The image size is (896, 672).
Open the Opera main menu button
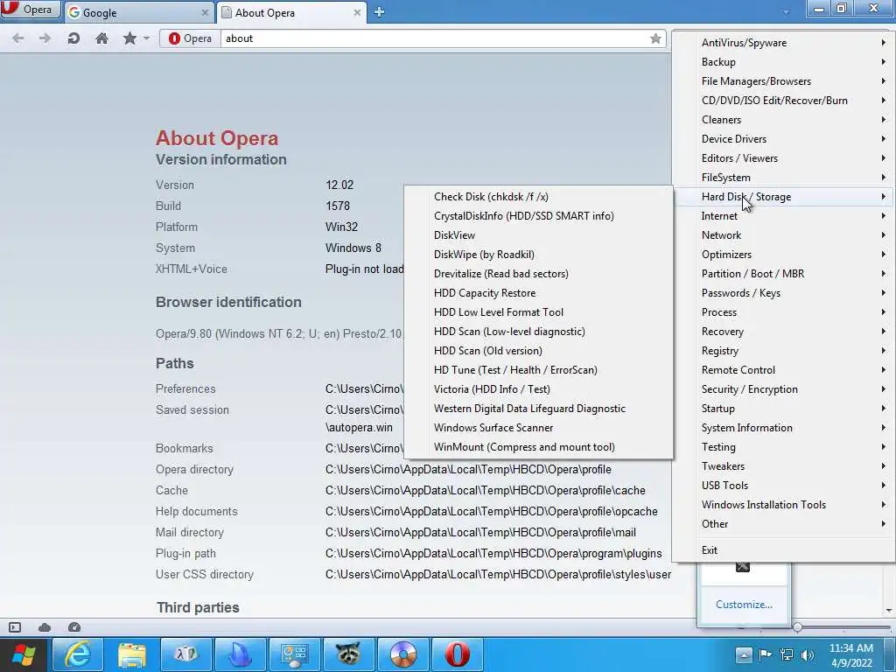[x=31, y=9]
